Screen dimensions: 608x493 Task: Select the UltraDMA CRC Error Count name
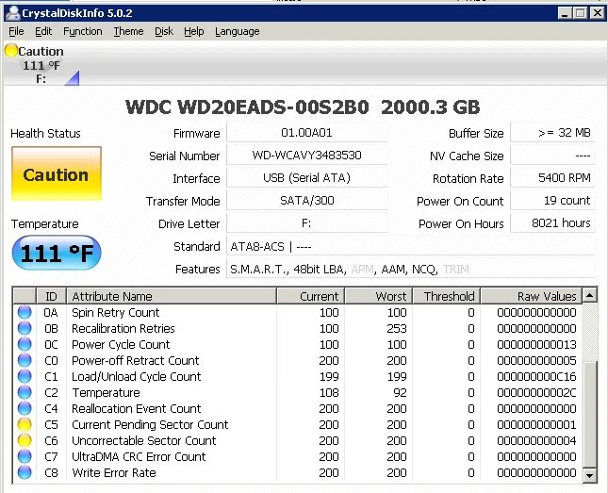pos(139,456)
